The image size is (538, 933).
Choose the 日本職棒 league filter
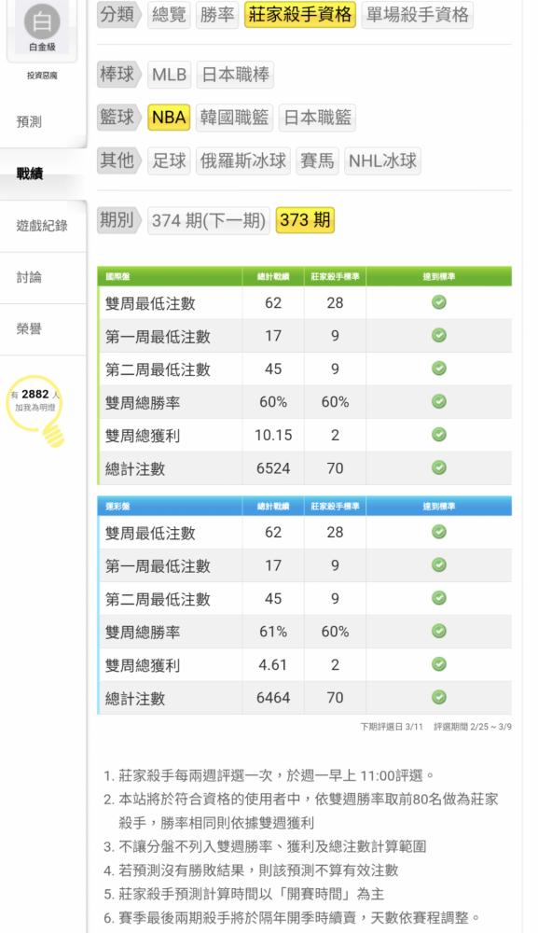click(x=235, y=75)
